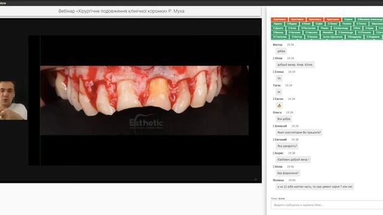Click the 19:40 timestamp next to Полина

click(x=292, y=180)
